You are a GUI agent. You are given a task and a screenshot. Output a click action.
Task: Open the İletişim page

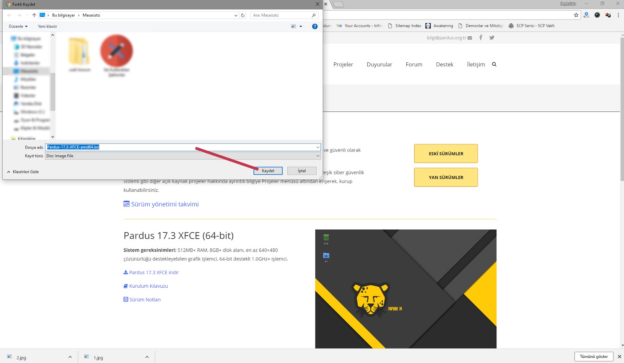[476, 65]
